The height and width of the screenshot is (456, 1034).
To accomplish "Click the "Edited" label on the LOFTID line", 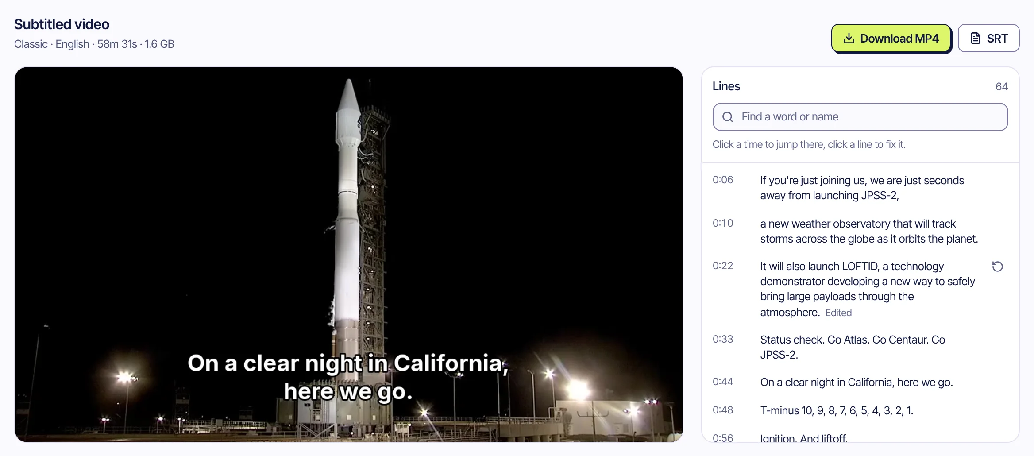I will 838,313.
